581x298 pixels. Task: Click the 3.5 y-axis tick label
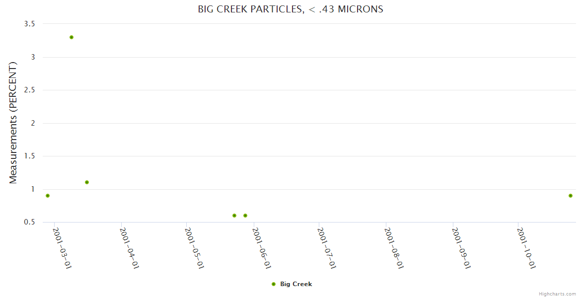pyautogui.click(x=29, y=24)
